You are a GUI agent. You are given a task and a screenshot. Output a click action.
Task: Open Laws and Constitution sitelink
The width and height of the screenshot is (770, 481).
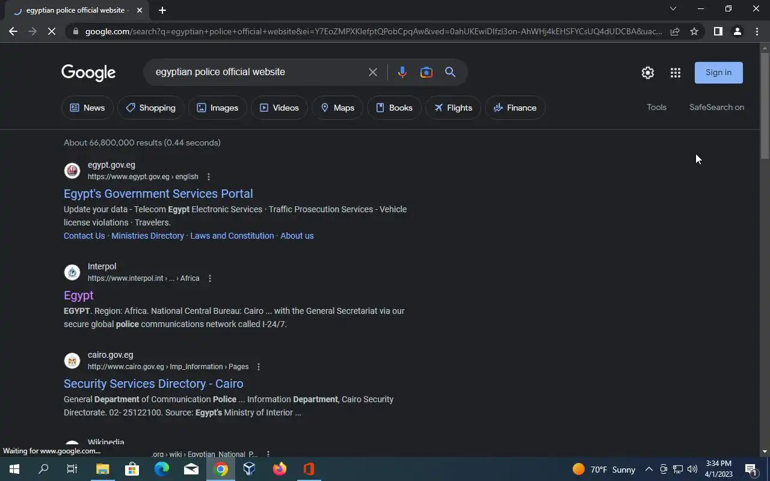232,236
